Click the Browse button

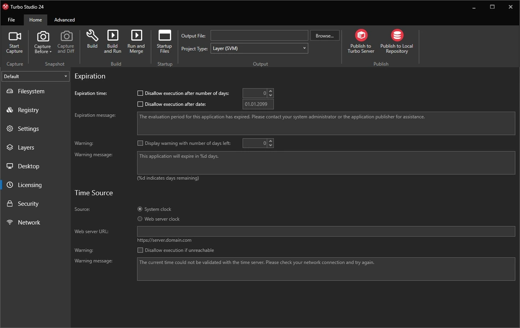325,36
